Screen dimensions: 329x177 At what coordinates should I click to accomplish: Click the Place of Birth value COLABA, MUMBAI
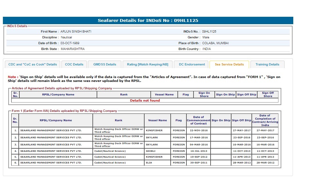click(215, 43)
